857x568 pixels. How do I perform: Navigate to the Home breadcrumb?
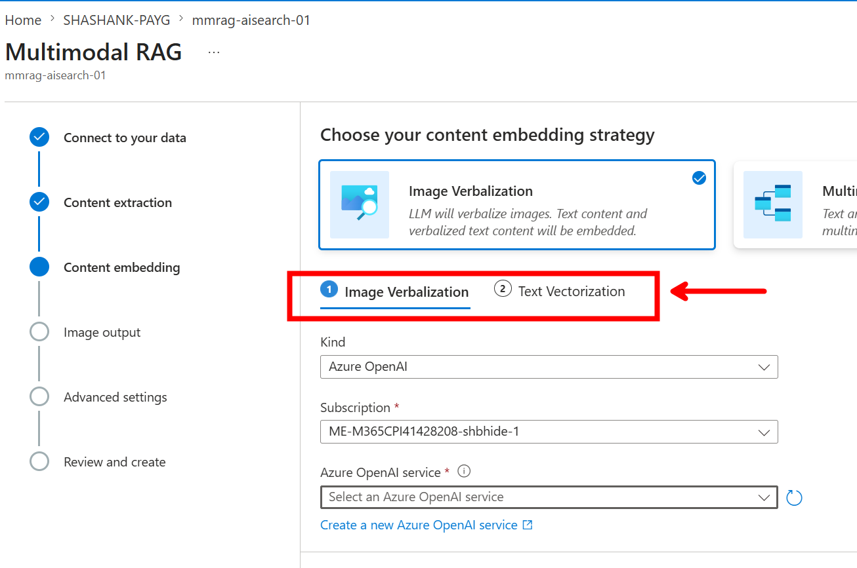click(23, 20)
